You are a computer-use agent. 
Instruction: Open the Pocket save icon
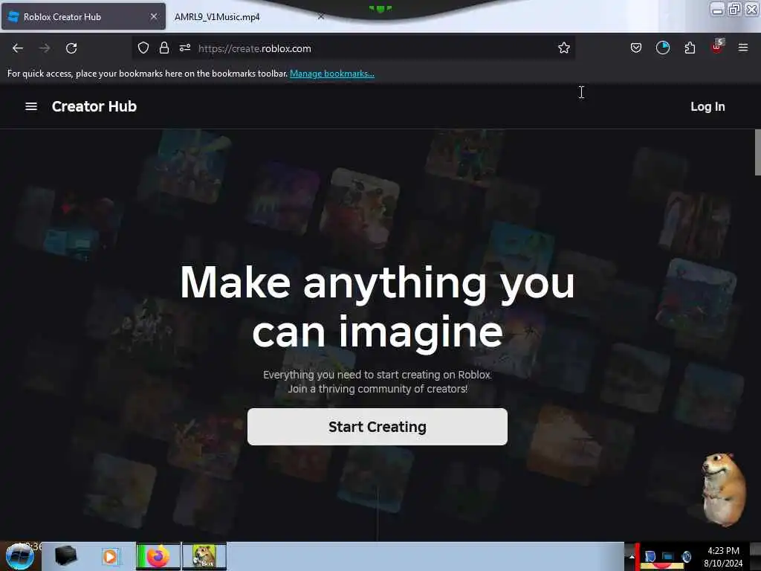click(636, 48)
